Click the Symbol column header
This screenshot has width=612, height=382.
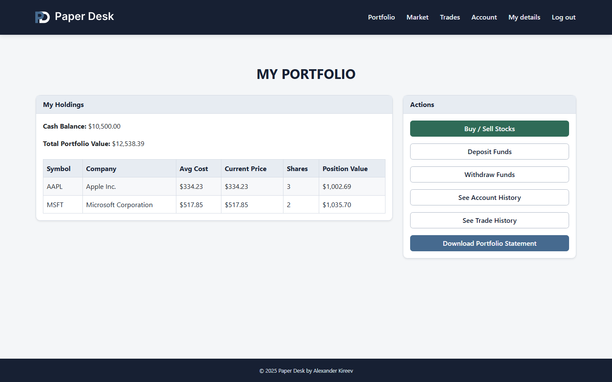coord(63,169)
